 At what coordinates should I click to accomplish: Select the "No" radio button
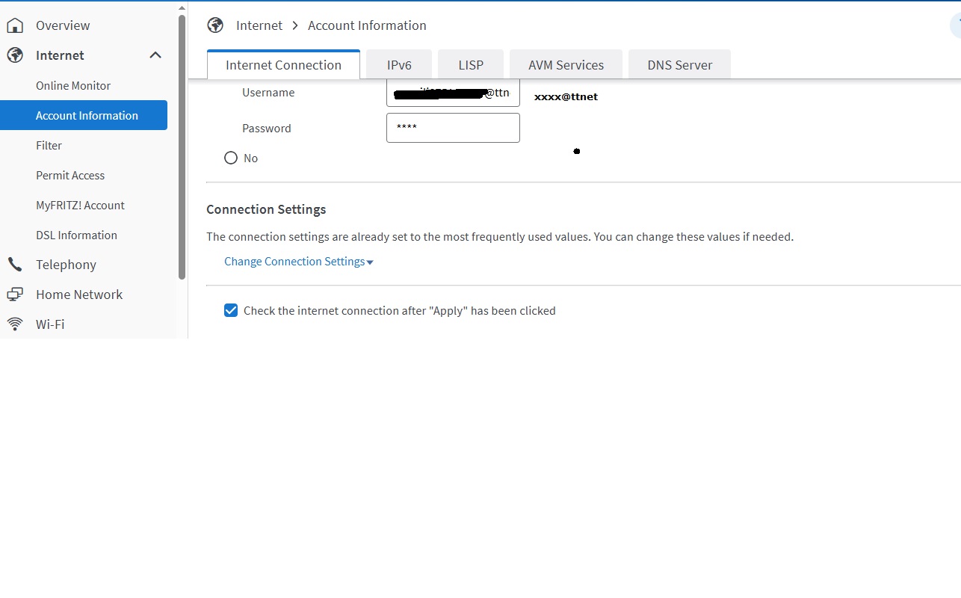[231, 158]
